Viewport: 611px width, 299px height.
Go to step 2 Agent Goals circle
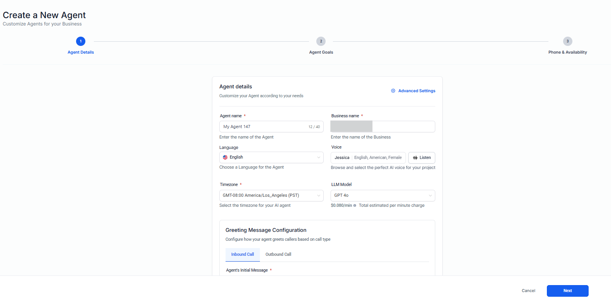pyautogui.click(x=321, y=41)
